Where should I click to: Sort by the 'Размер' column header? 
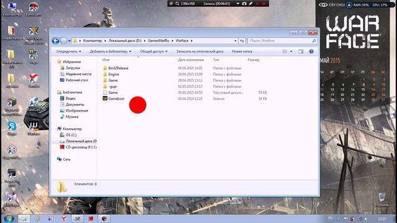(x=254, y=60)
